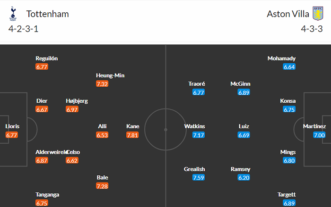Click the Tottenham club crest icon
331x207 pixels.
click(12, 14)
